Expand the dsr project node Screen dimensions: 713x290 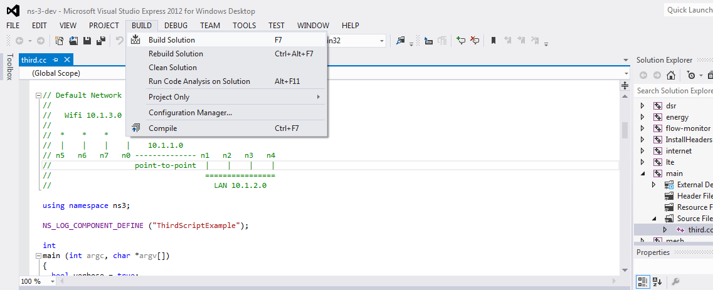pos(642,106)
